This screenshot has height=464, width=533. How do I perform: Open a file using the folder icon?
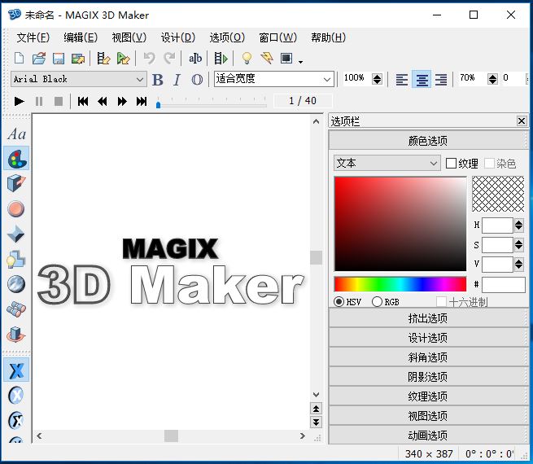[x=39, y=59]
